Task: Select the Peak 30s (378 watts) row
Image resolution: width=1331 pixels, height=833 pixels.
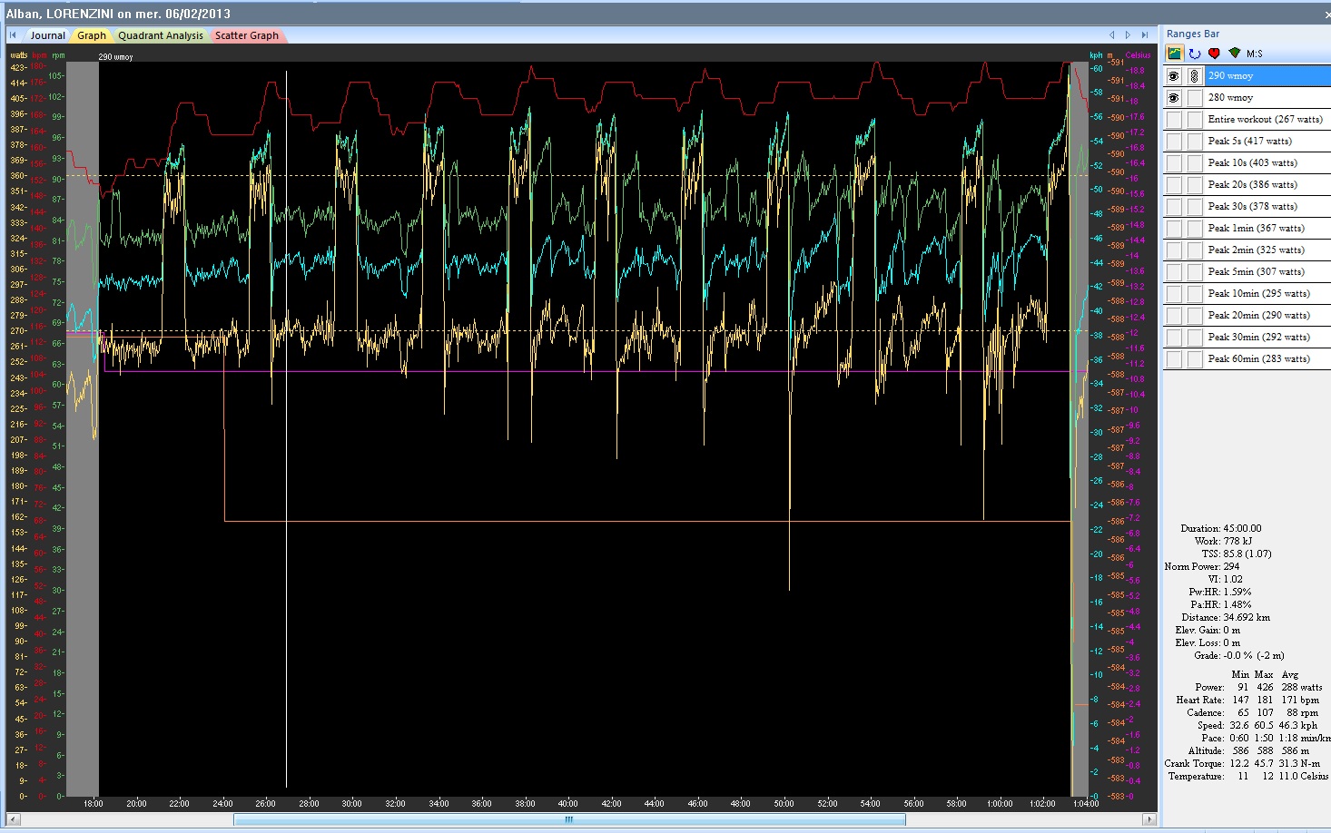Action: (1267, 207)
